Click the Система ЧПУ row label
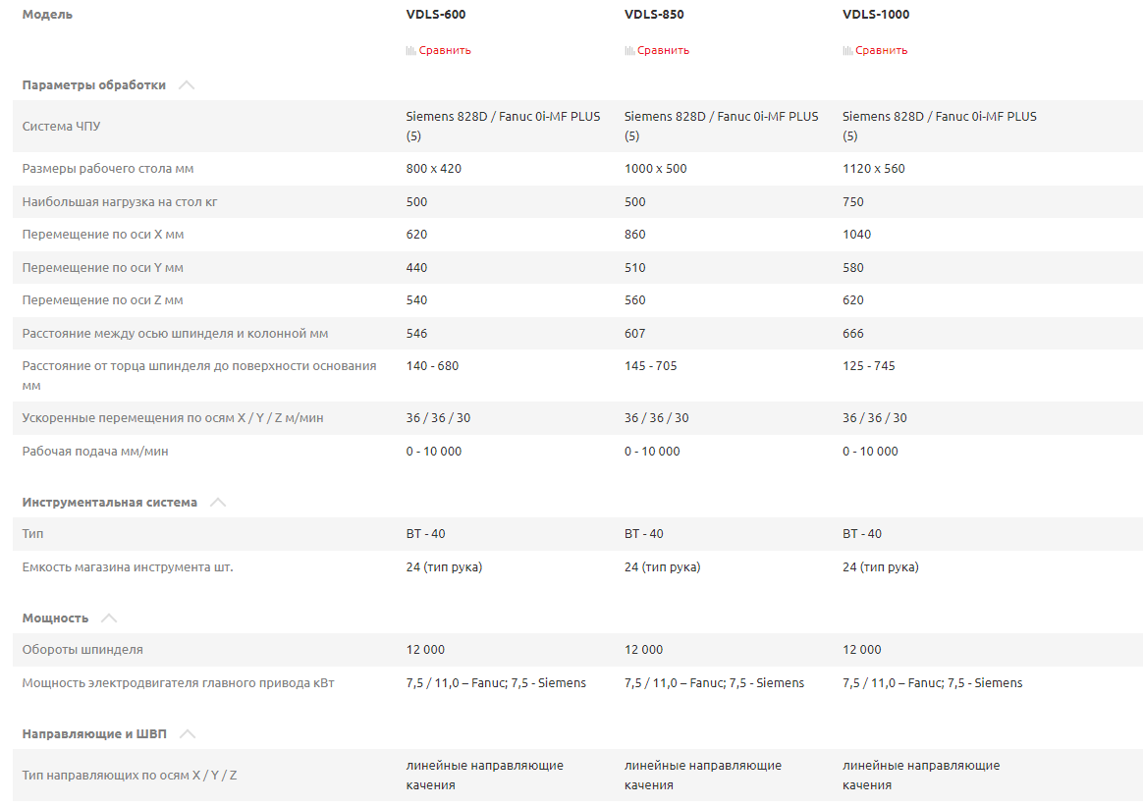Viewport: 1143px width, 806px height. 62,127
